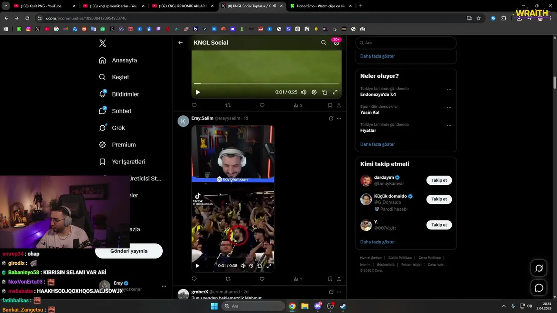
Task: Ask Grok about Eray.Salim's post
Action: [331, 118]
